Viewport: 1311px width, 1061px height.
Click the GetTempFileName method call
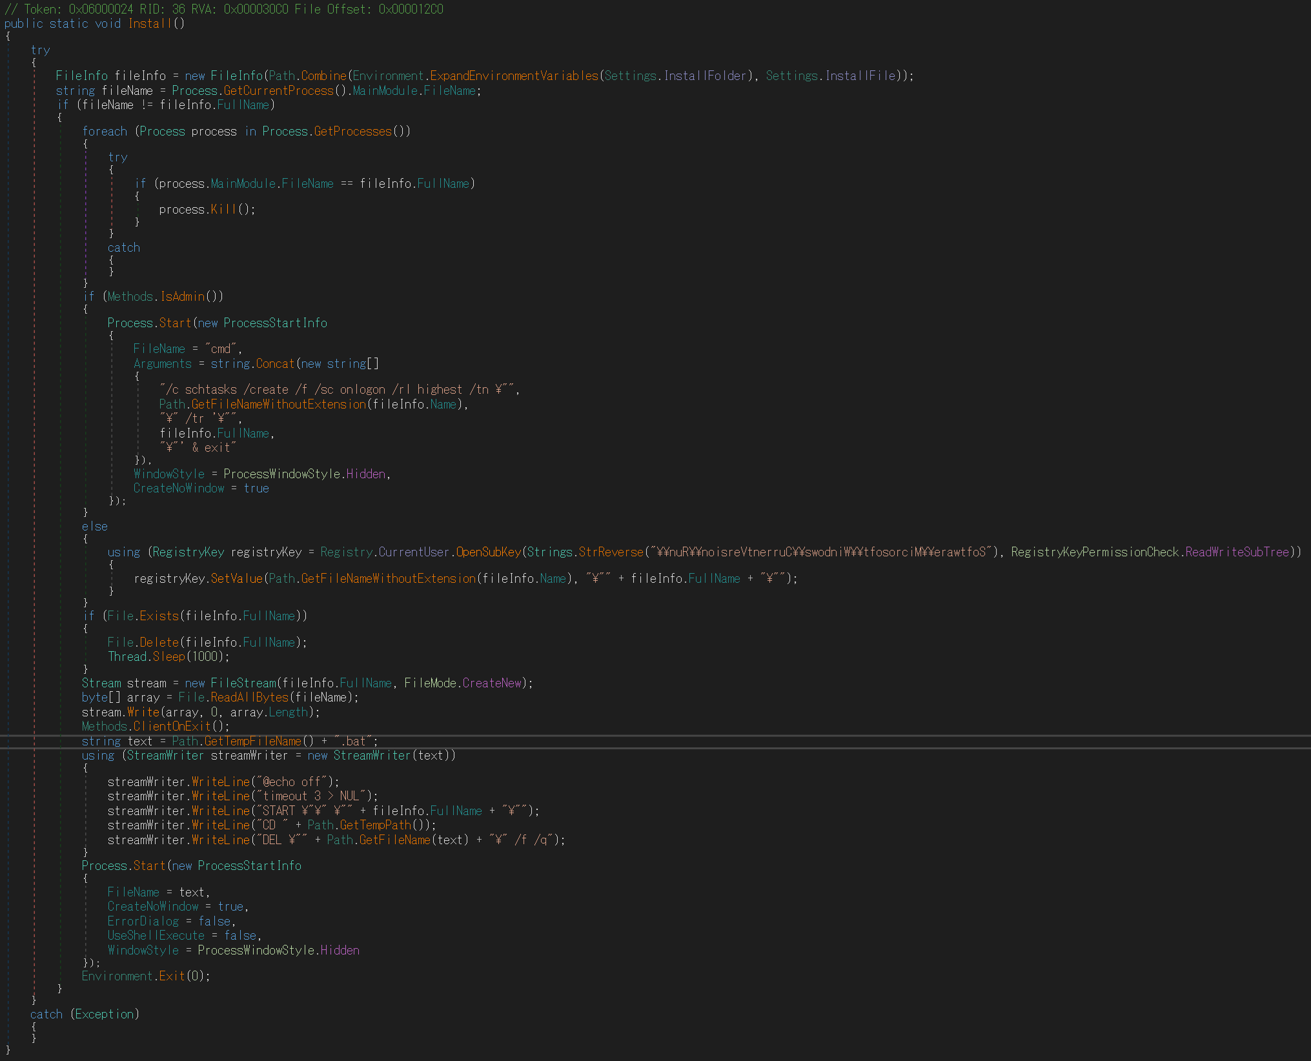252,742
